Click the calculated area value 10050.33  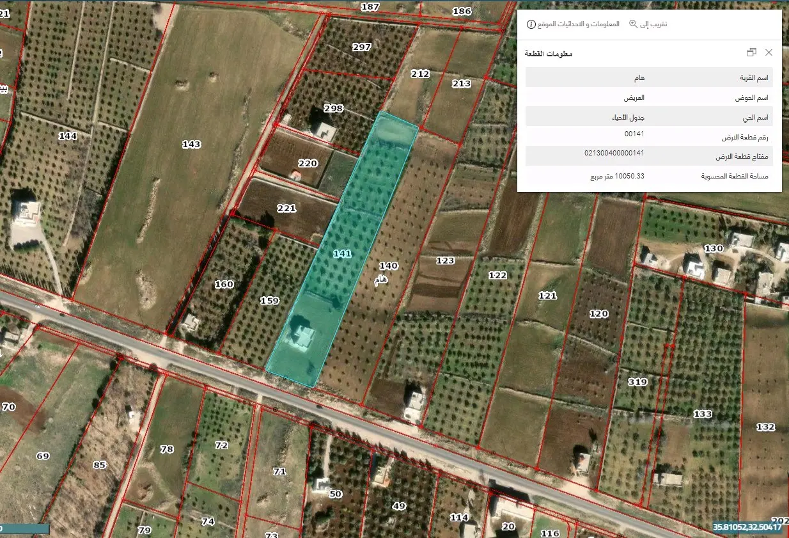pos(617,176)
